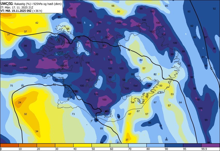Click the humidity value '31' on map

pos(9,34)
